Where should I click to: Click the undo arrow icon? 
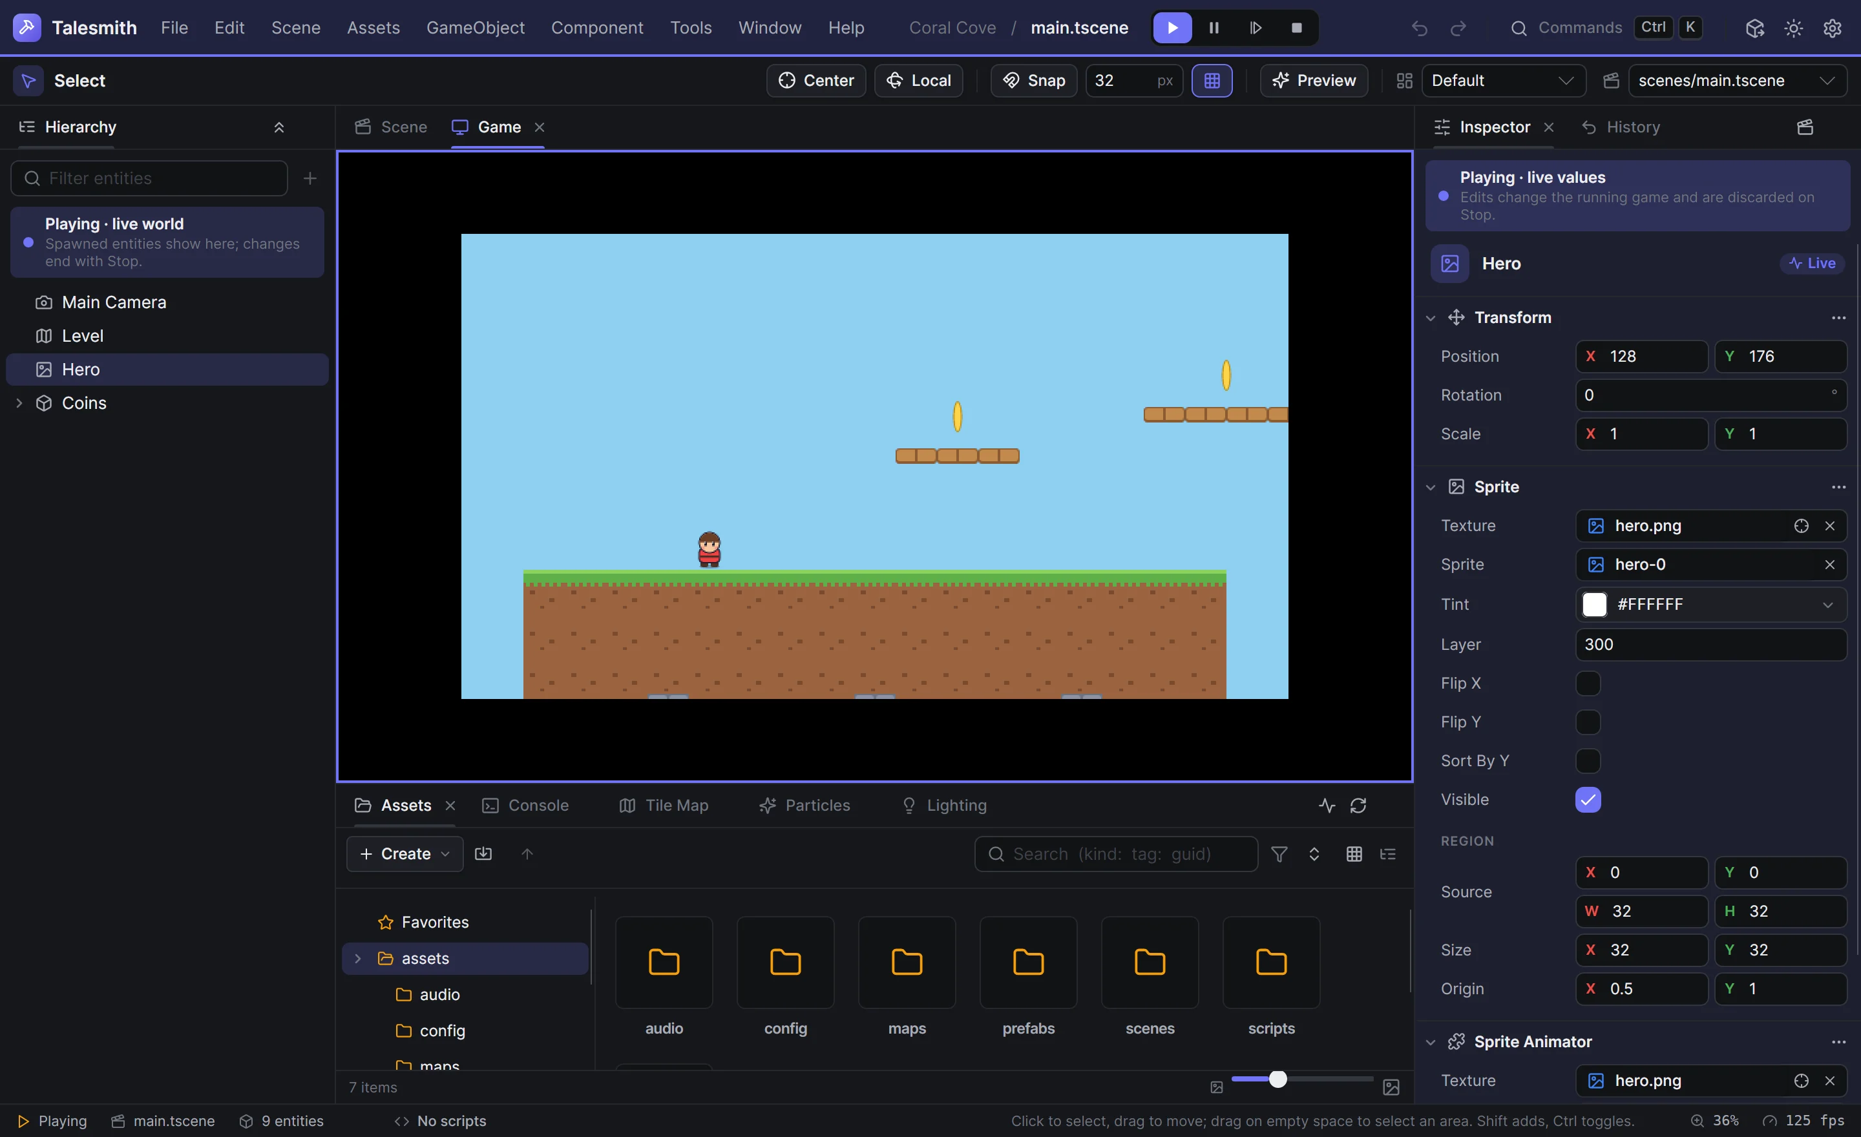pyautogui.click(x=1419, y=28)
